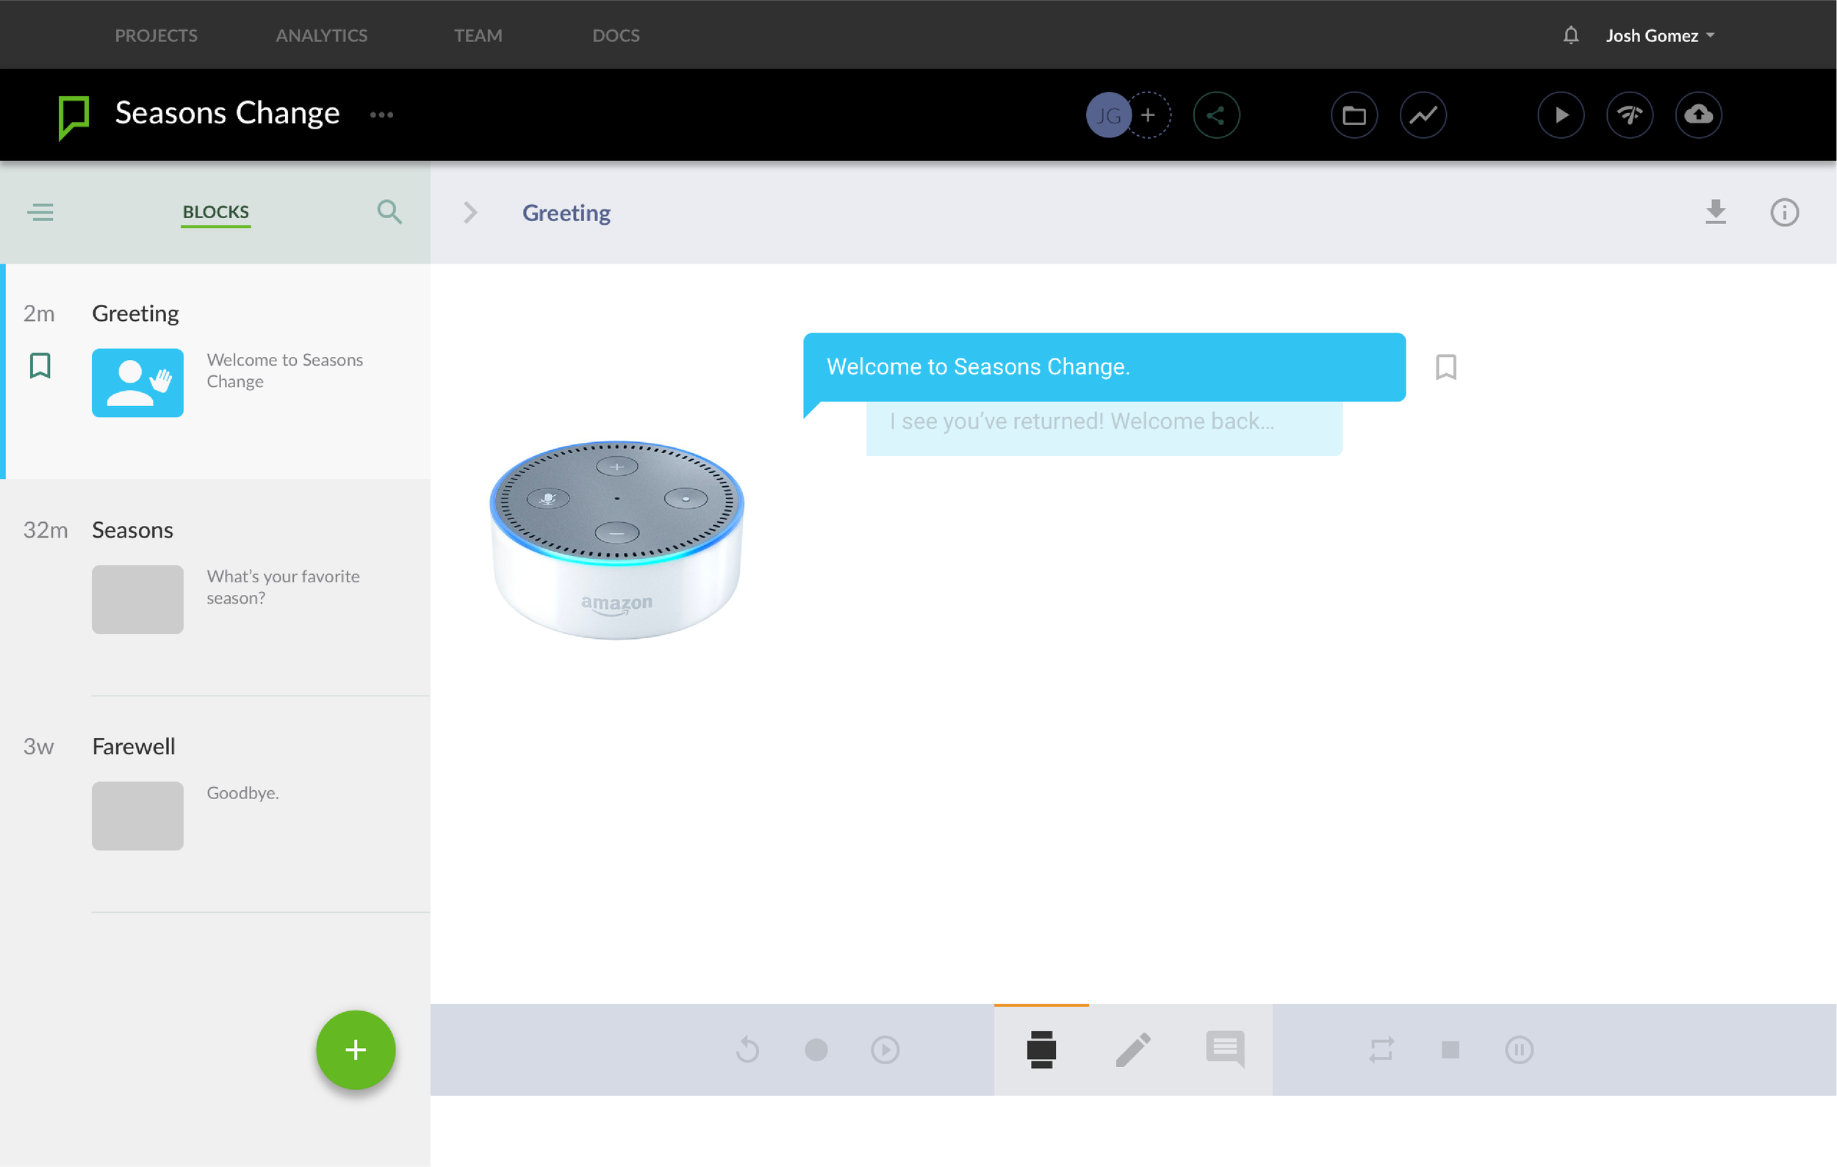This screenshot has width=1837, height=1167.
Task: Expand the chevron before Greeting breadcrumb
Action: point(471,213)
